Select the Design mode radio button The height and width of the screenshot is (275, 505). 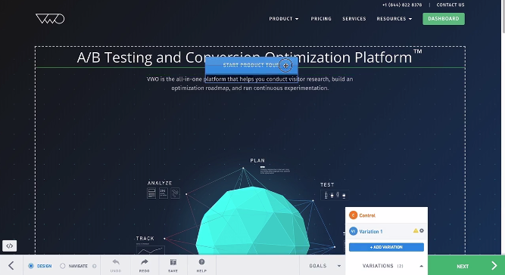(31, 266)
